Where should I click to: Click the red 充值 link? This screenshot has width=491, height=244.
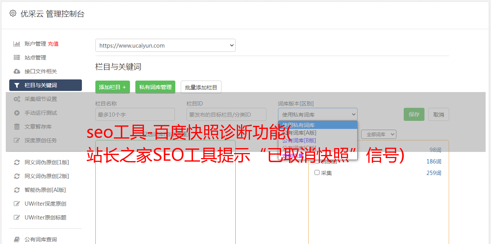53,44
